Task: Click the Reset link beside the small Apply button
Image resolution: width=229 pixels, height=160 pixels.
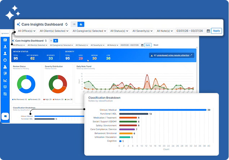Action: (156, 45)
